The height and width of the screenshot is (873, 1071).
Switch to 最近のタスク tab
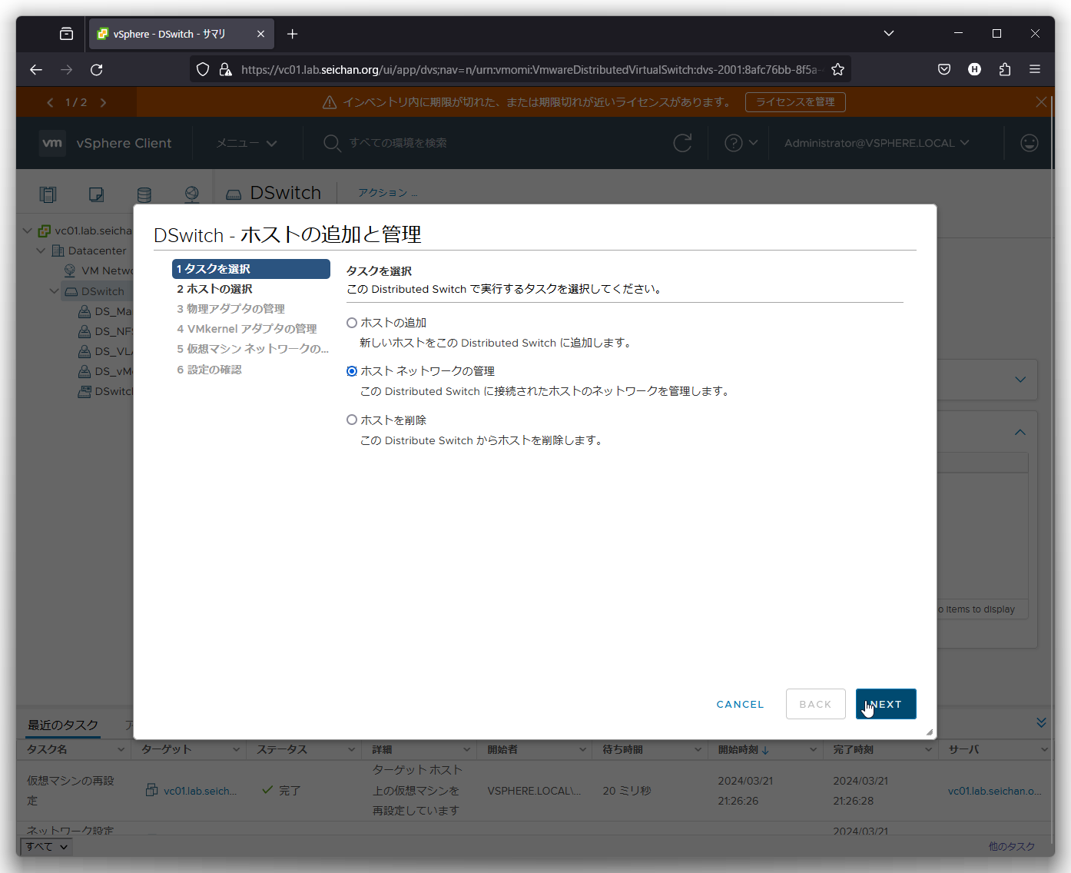63,725
